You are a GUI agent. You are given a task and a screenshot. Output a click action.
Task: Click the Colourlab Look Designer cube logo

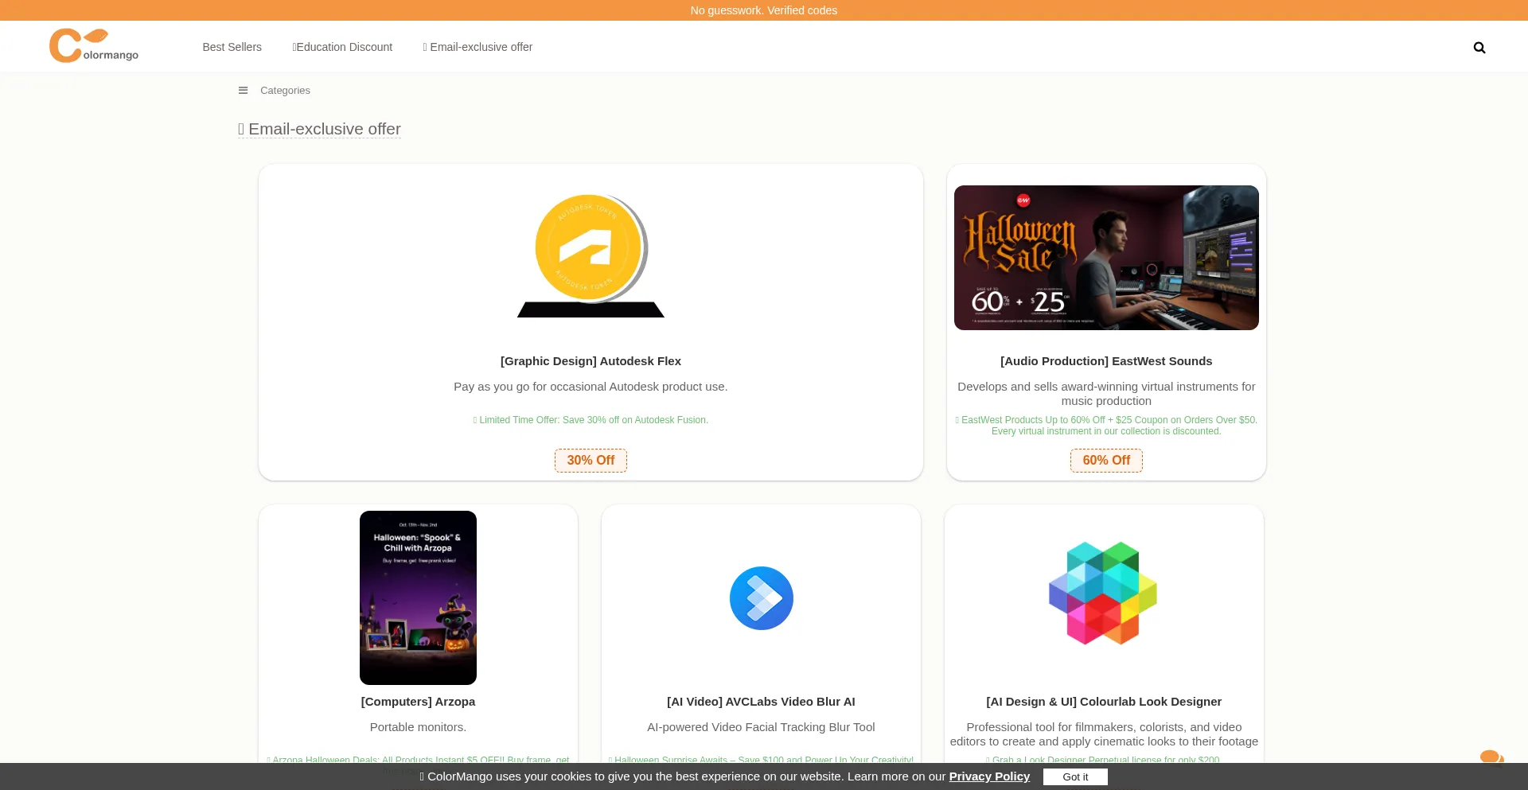(x=1103, y=593)
